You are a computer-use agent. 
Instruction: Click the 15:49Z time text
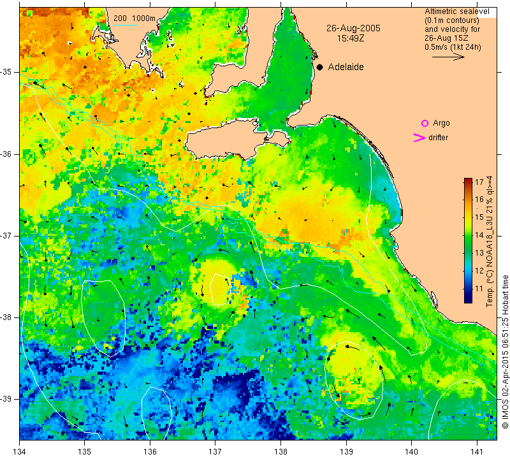350,38
